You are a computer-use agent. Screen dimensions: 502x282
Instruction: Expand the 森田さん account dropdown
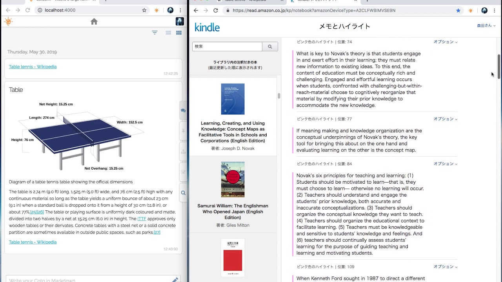pyautogui.click(x=486, y=25)
